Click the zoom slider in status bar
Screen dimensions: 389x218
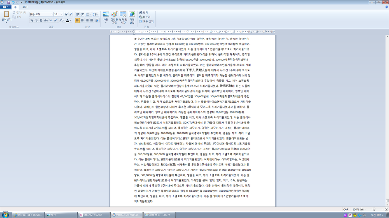click(373, 209)
